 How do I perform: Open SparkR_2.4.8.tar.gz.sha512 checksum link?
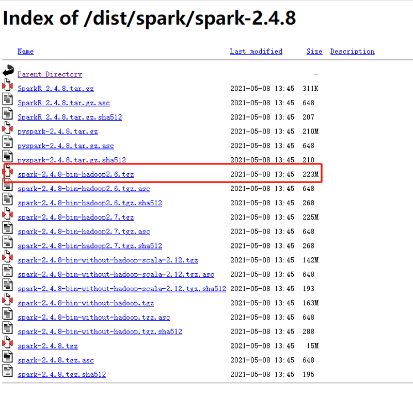click(x=70, y=117)
